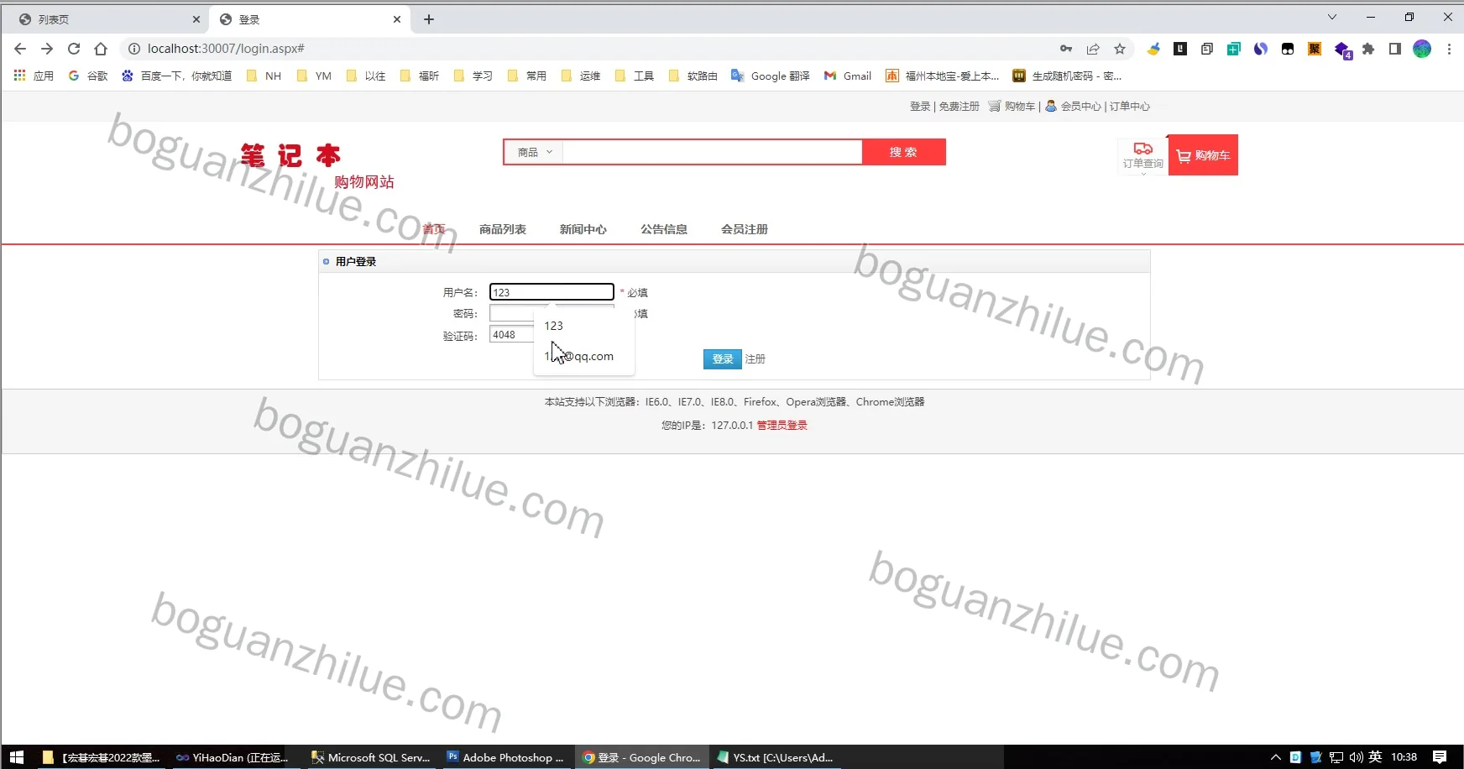Open the 注册 link beside the login button

click(756, 358)
